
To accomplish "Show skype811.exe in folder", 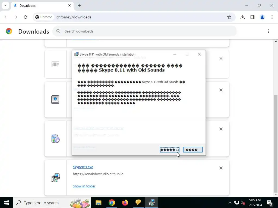I will pos(84,186).
